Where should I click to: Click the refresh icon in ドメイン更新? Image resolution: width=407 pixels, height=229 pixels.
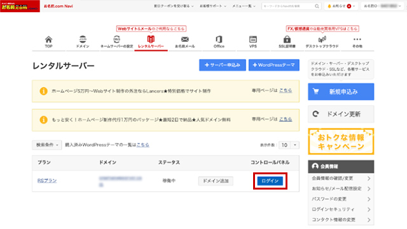point(315,114)
